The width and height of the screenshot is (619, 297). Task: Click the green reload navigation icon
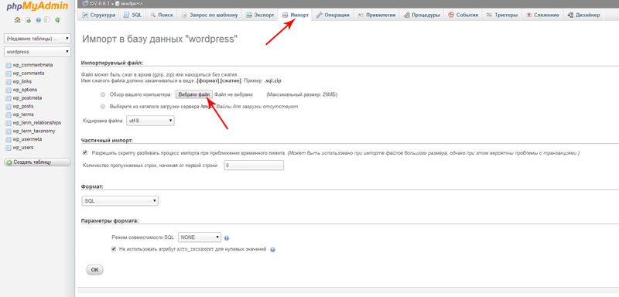pos(57,19)
